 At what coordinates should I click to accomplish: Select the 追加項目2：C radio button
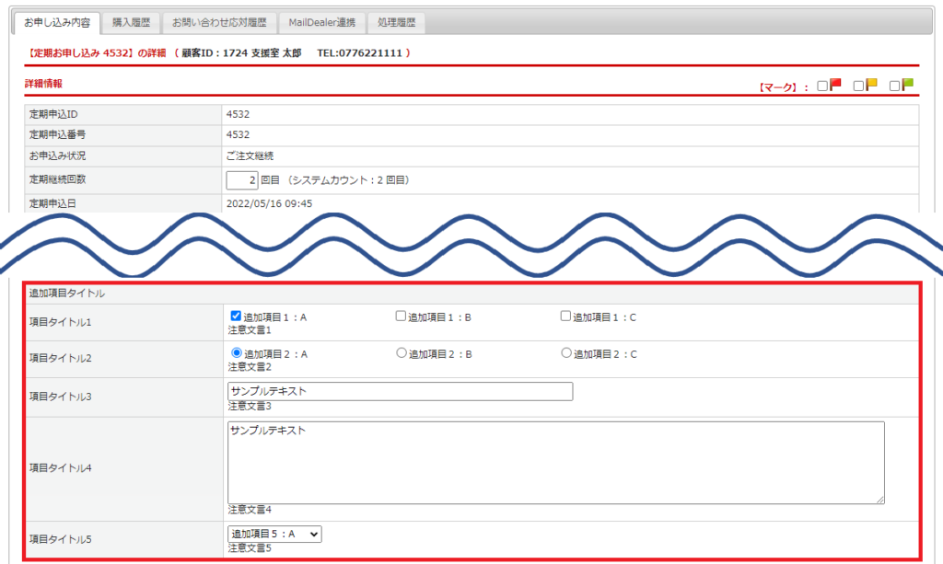pyautogui.click(x=566, y=353)
